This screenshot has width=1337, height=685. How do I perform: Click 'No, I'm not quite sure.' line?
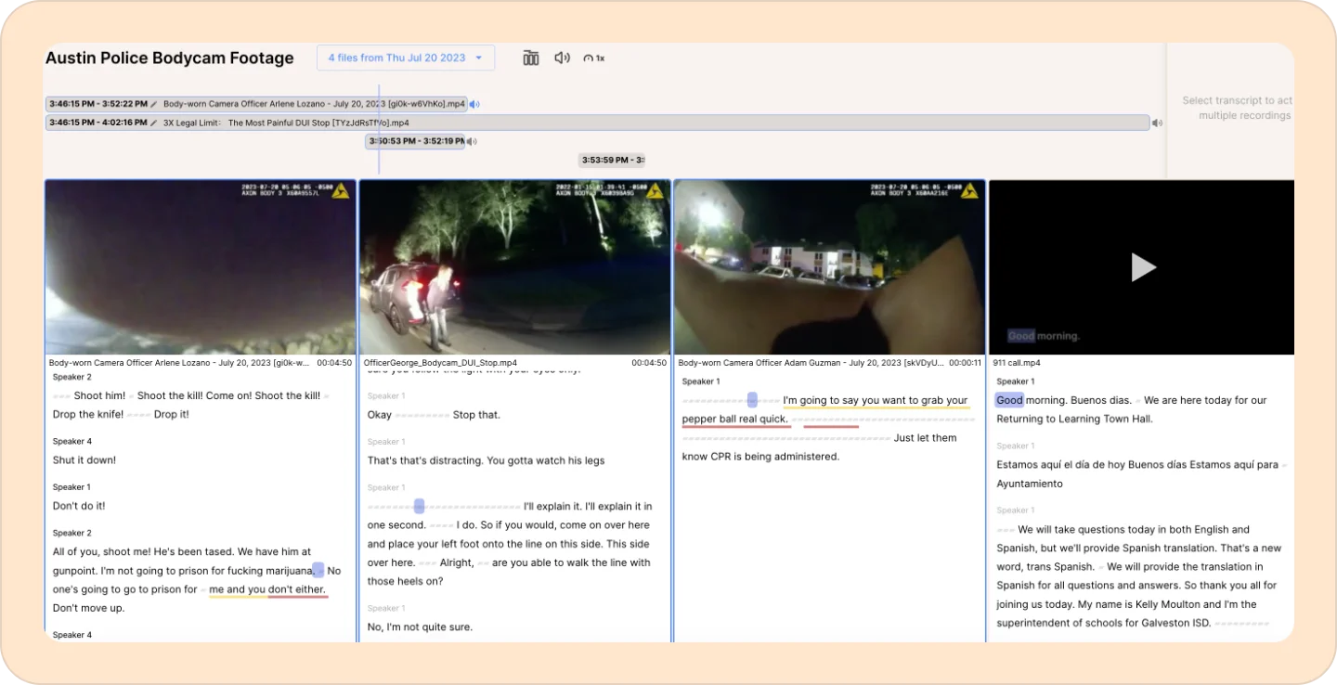click(420, 627)
